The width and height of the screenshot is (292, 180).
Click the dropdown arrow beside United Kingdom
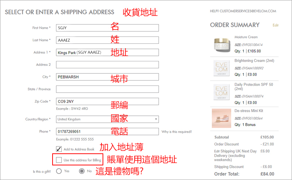(x=156, y=119)
